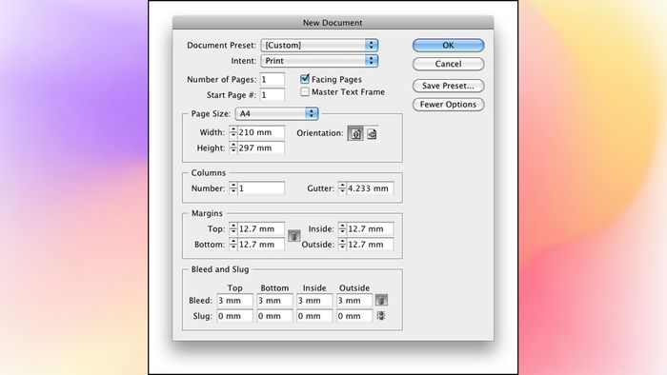Click the Height stepper arrows

(x=233, y=148)
